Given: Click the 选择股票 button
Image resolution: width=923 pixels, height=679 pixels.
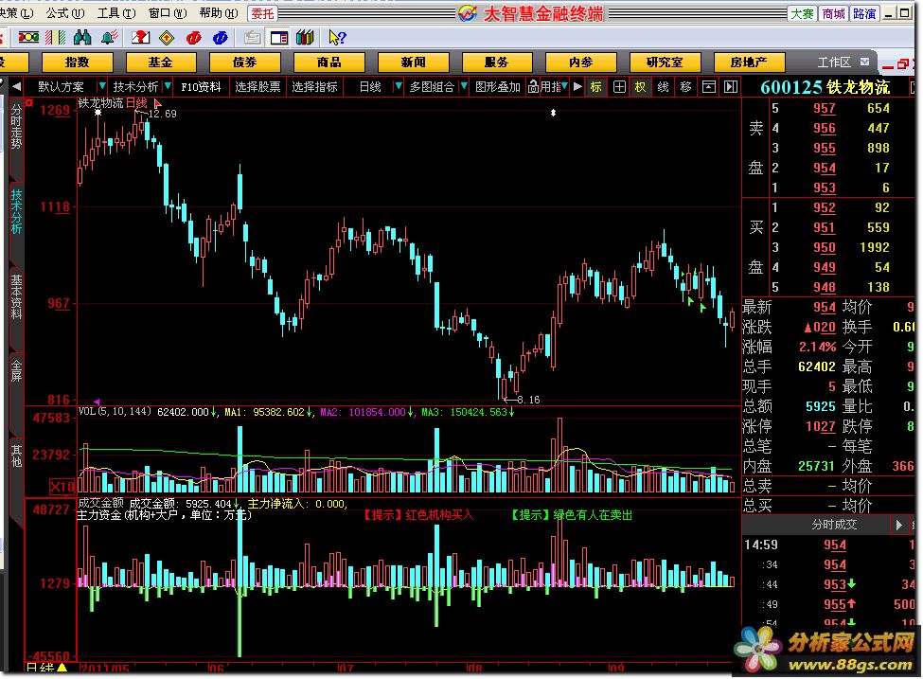Looking at the screenshot, I should 257,87.
